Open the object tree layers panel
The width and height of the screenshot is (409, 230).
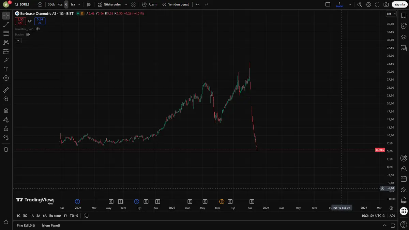pos(404,37)
